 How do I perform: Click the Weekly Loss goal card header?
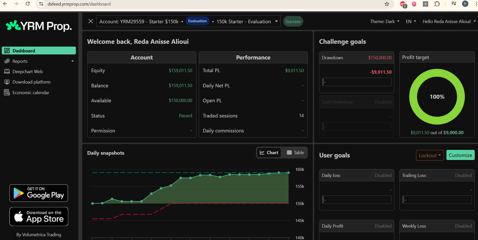point(437,226)
